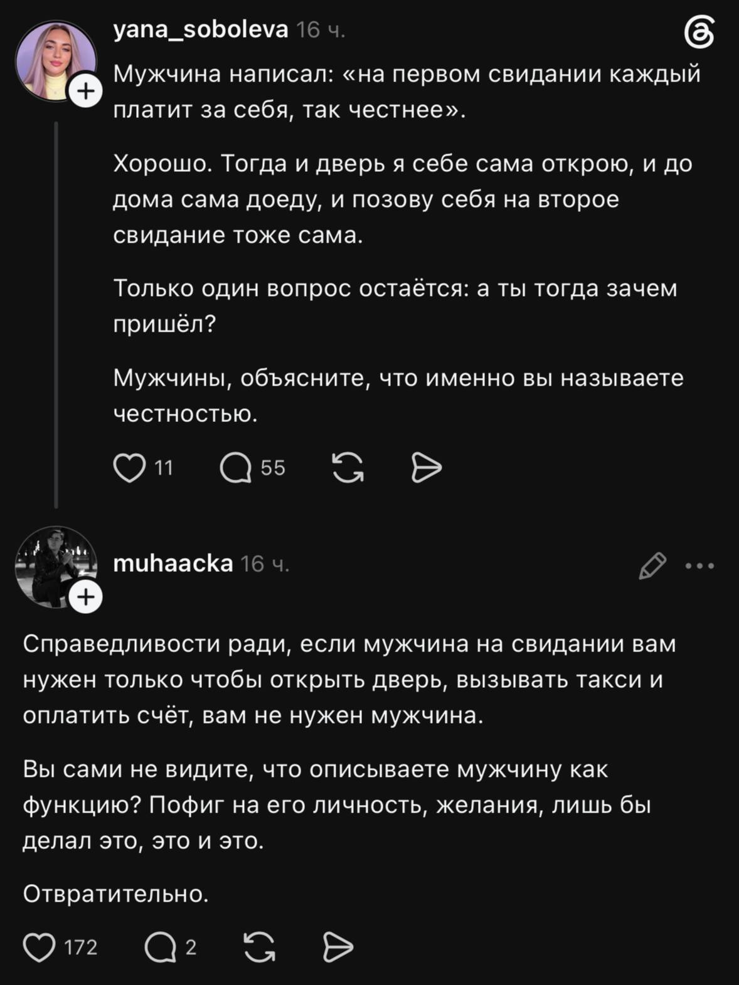Open yana_soboleva's profile picture
The height and width of the screenshot is (985, 739).
tap(56, 60)
